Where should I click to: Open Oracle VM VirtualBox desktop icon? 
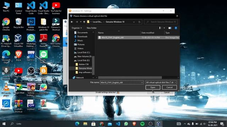[x=18, y=41]
